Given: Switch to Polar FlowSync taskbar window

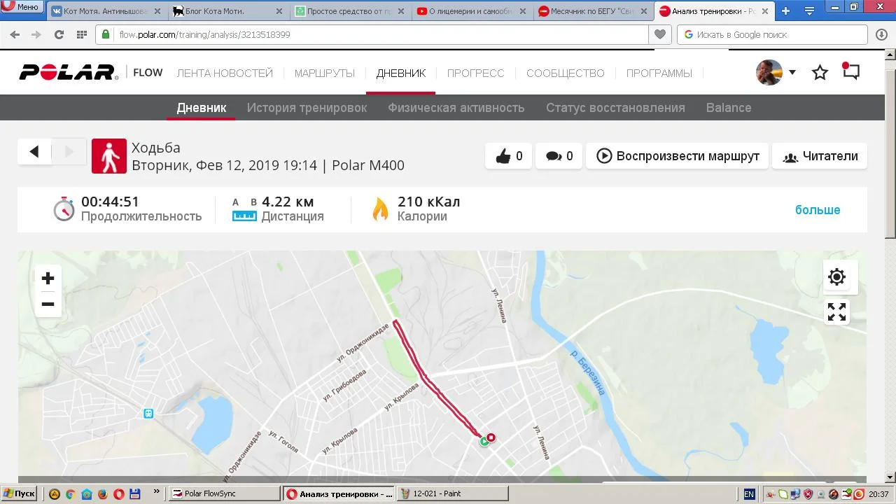Looking at the screenshot, I should click(x=225, y=493).
